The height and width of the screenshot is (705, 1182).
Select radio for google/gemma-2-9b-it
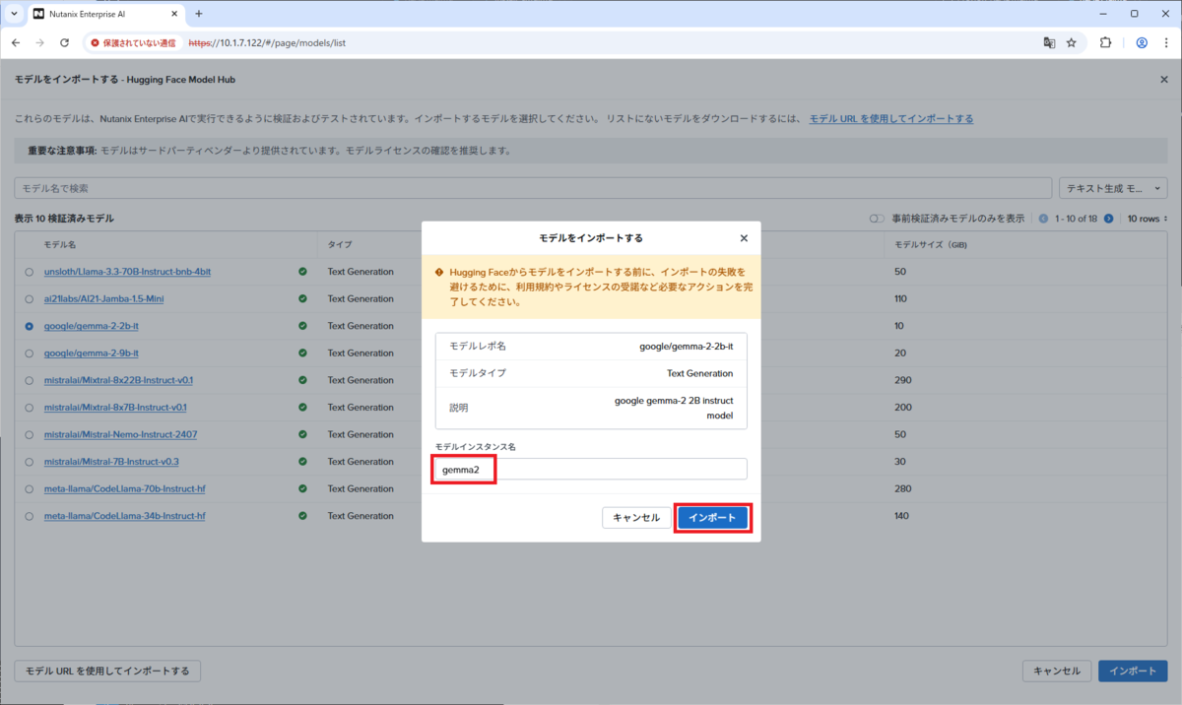coord(29,352)
